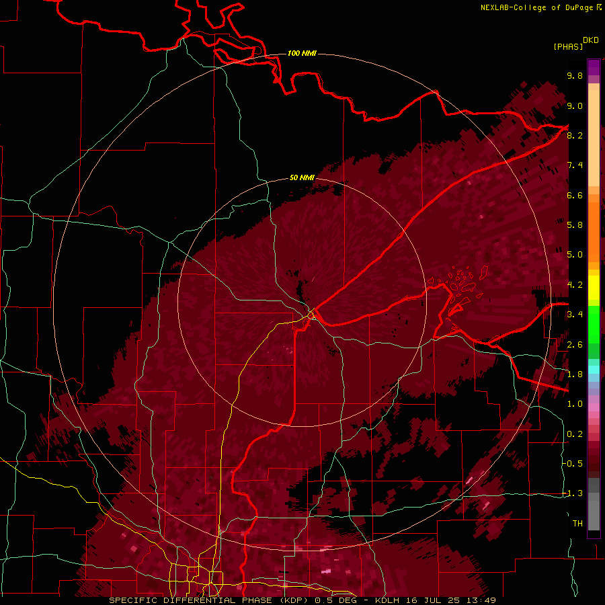This screenshot has width=605, height=605.
Task: Pick the light peach segment of color bar
Action: pyautogui.click(x=594, y=138)
